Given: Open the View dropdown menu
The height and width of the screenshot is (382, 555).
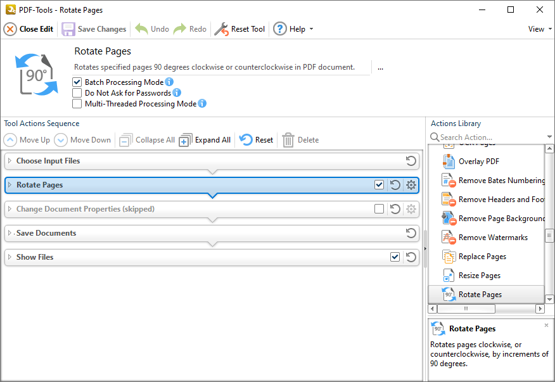Looking at the screenshot, I should [x=540, y=29].
